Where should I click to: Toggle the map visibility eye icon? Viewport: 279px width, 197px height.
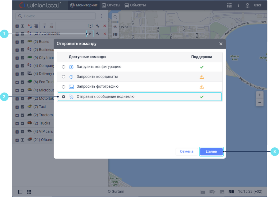(x=115, y=26)
